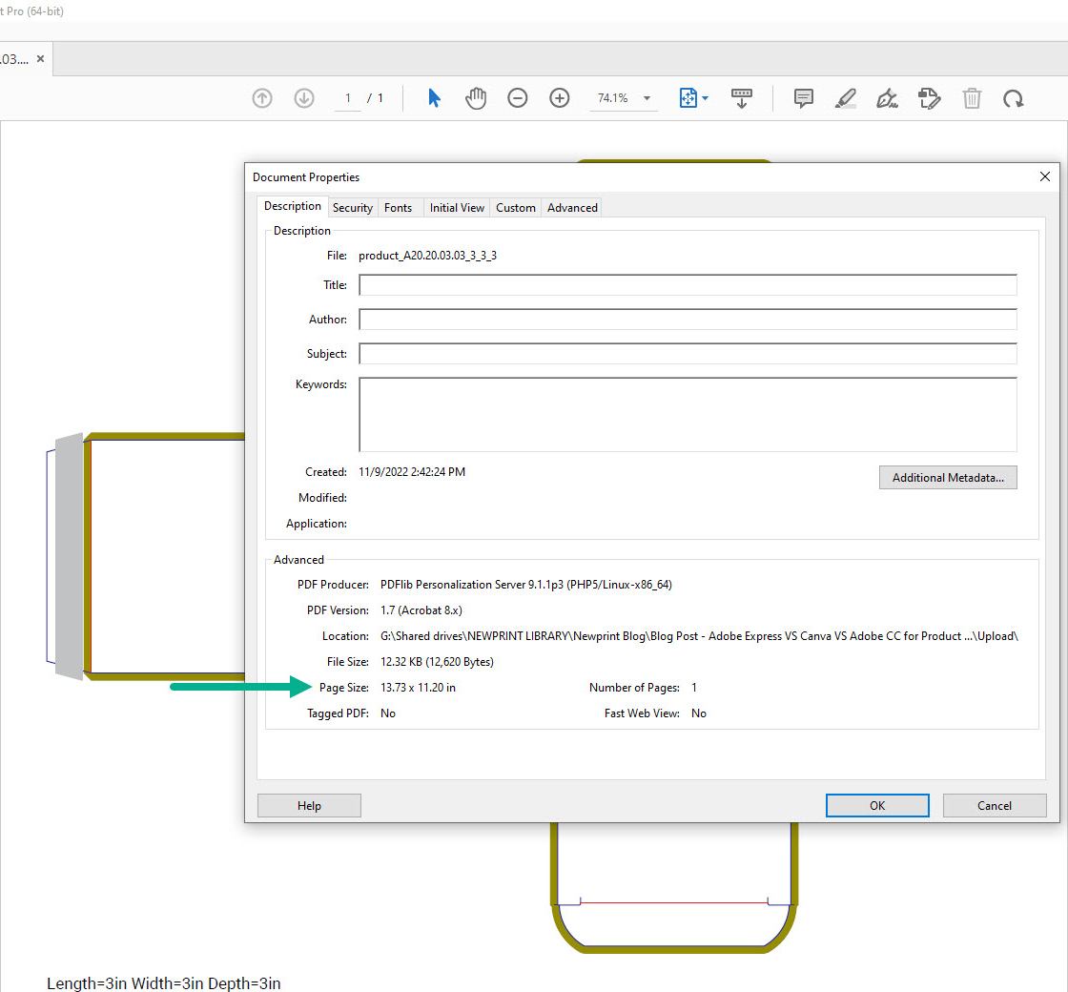Viewport: 1068px width, 992px height.
Task: Open the Fonts tab
Action: pyautogui.click(x=399, y=207)
